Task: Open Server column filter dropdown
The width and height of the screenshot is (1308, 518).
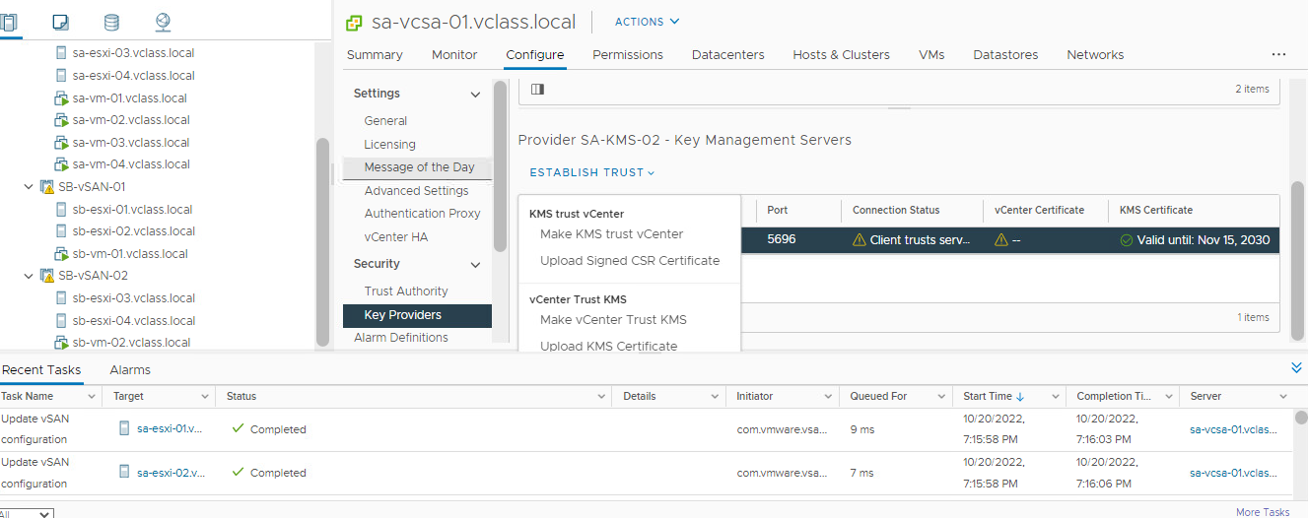Action: (1283, 397)
